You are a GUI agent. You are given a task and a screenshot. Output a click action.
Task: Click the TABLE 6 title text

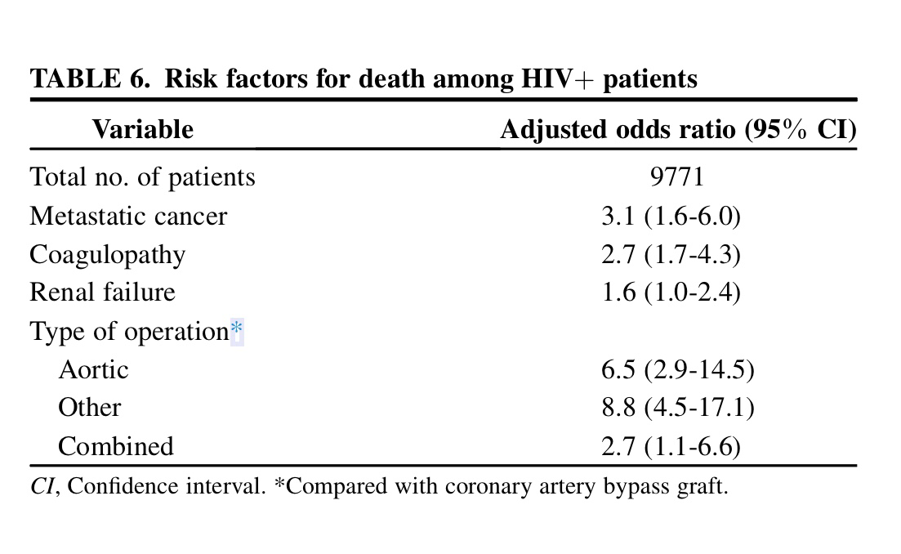(364, 79)
